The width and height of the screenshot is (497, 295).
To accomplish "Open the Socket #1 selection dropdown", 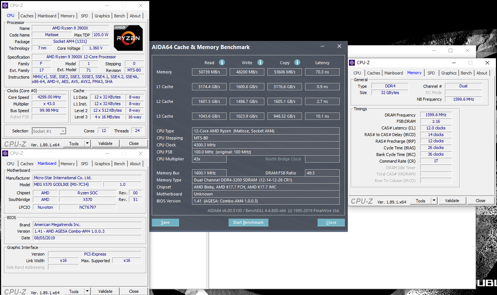I will 63,131.
